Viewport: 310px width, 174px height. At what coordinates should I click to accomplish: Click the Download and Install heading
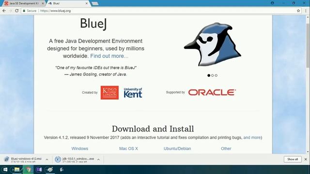click(x=153, y=129)
